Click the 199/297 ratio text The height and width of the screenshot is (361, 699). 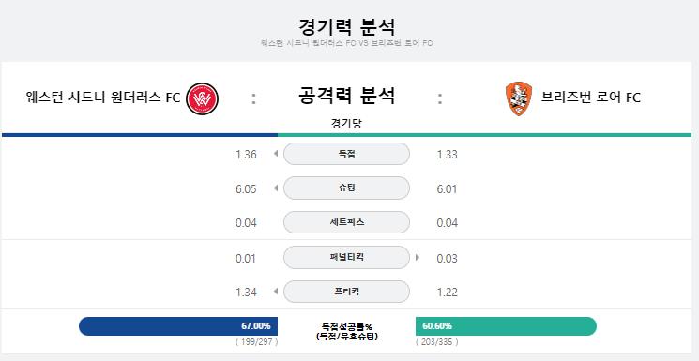[257, 342]
